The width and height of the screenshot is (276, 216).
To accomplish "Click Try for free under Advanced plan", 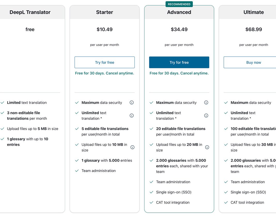I will click(x=179, y=62).
